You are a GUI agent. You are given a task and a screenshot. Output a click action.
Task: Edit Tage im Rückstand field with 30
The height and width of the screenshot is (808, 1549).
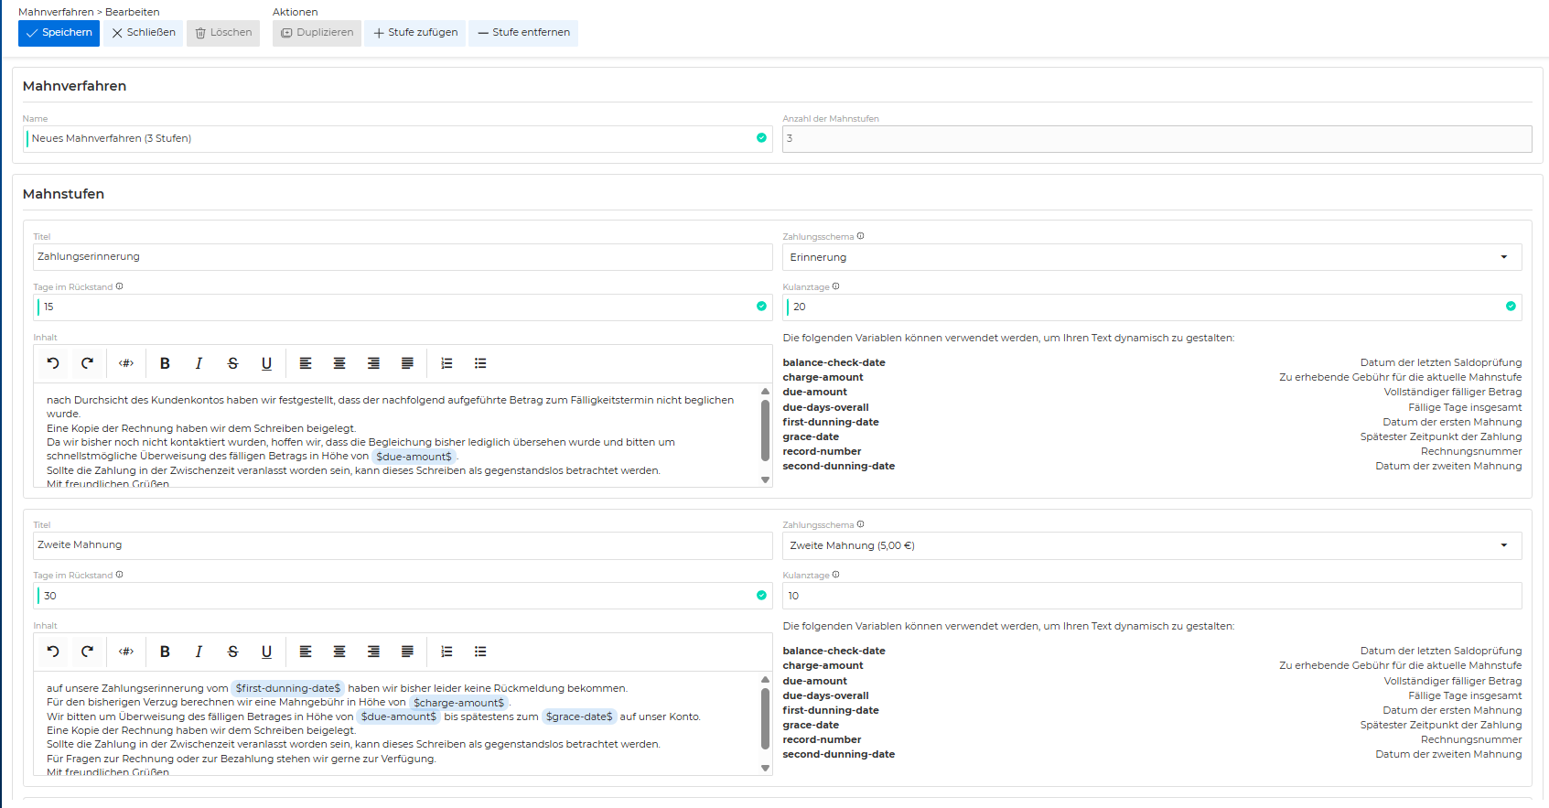coord(403,596)
